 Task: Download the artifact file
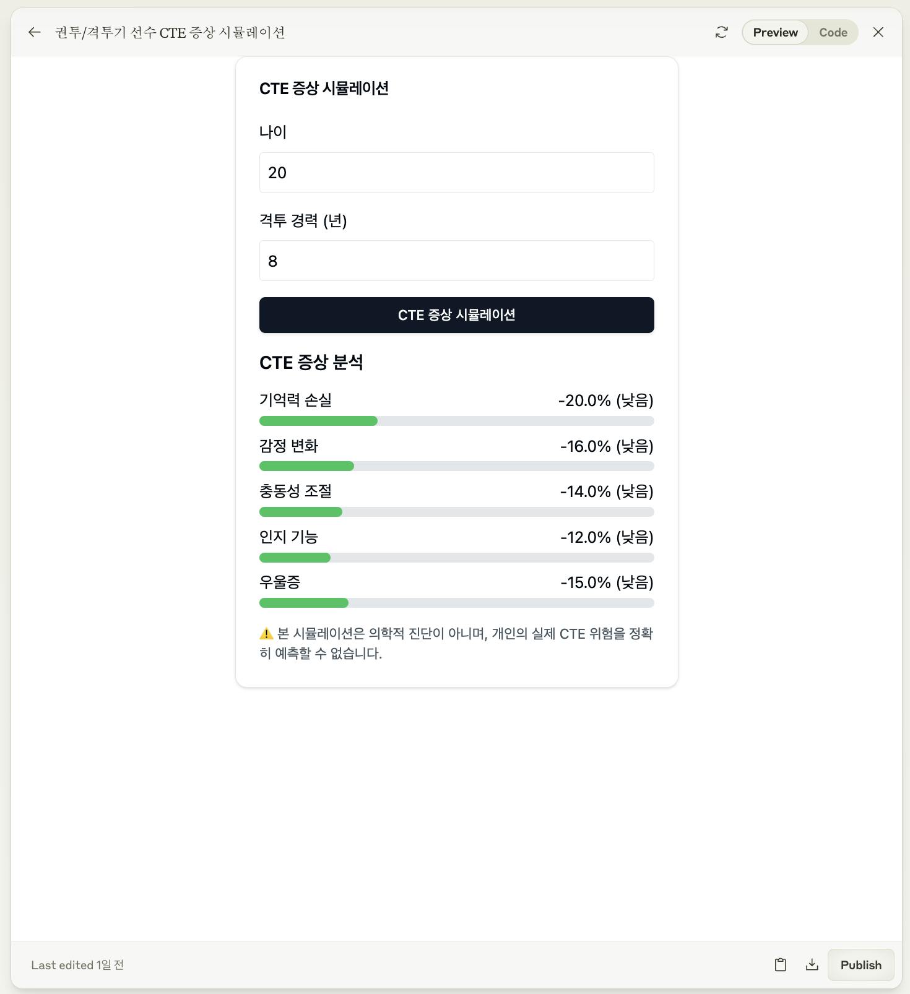click(x=812, y=965)
